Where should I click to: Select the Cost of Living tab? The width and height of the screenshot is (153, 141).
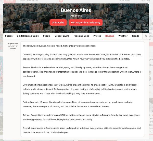pyautogui.click(x=62, y=36)
